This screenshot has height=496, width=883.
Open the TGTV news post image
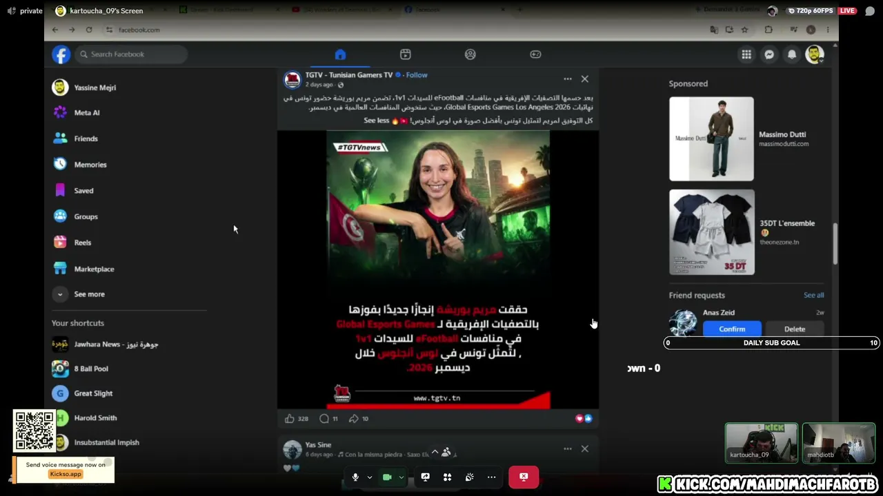click(x=438, y=269)
